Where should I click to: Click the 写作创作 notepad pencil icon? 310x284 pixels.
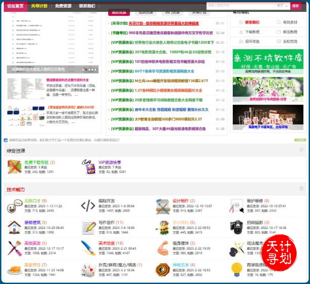pyautogui.click(x=88, y=227)
